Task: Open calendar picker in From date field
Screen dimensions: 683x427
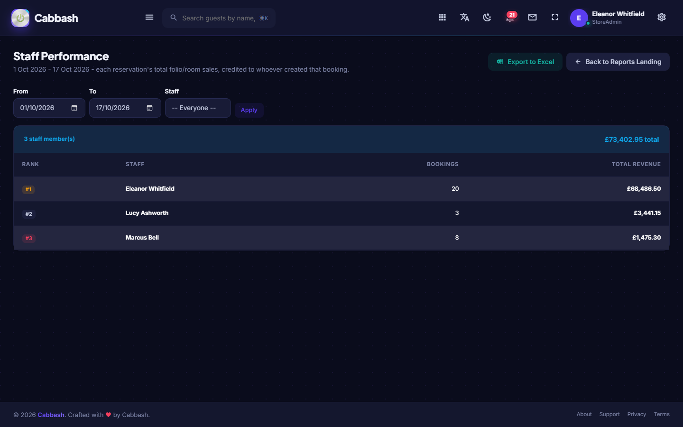Action: (74, 108)
